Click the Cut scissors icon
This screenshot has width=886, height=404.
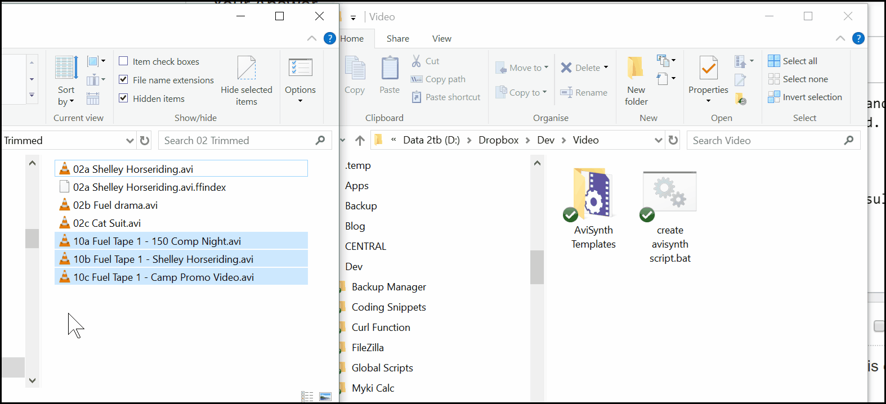[417, 61]
